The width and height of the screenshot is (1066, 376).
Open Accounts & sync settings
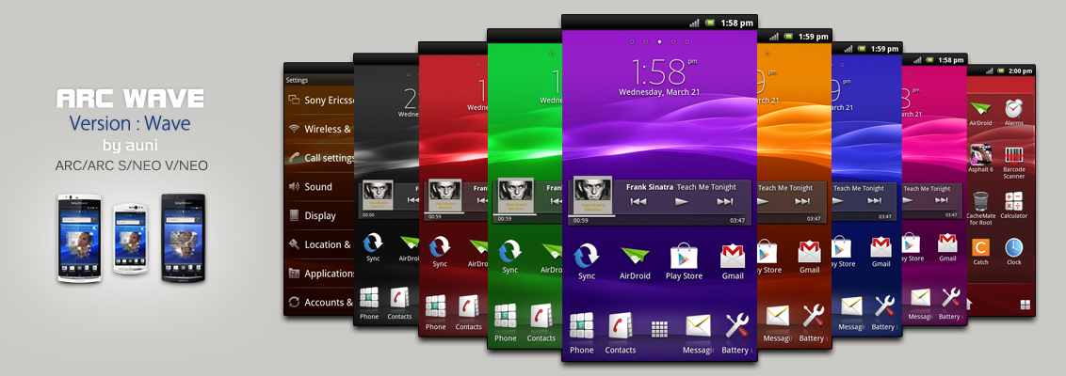(319, 302)
